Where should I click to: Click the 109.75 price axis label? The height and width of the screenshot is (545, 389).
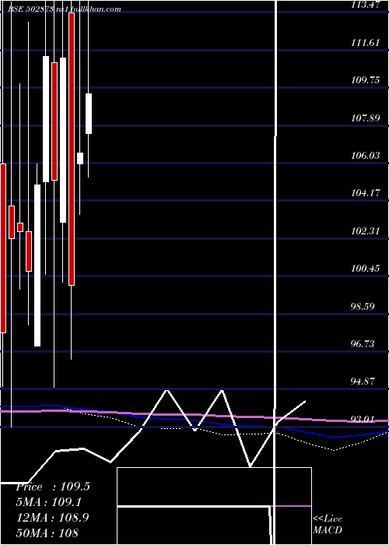366,80
